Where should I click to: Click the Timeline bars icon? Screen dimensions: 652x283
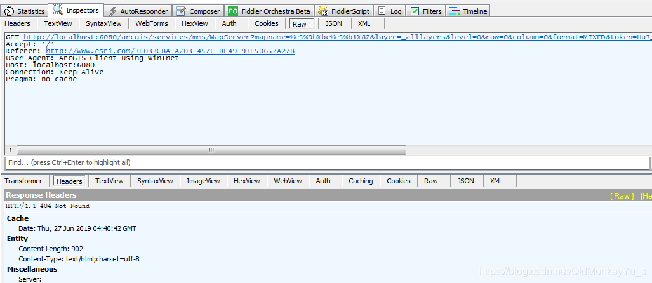click(x=455, y=11)
